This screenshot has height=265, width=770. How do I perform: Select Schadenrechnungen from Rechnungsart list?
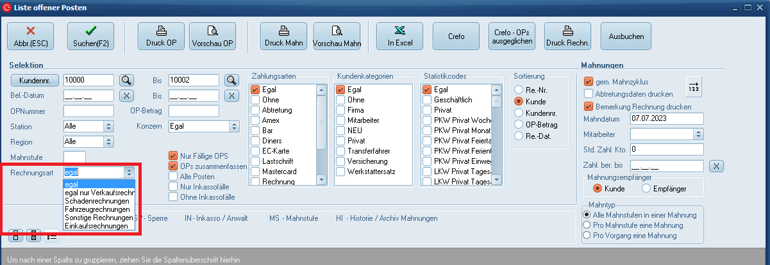[94, 201]
